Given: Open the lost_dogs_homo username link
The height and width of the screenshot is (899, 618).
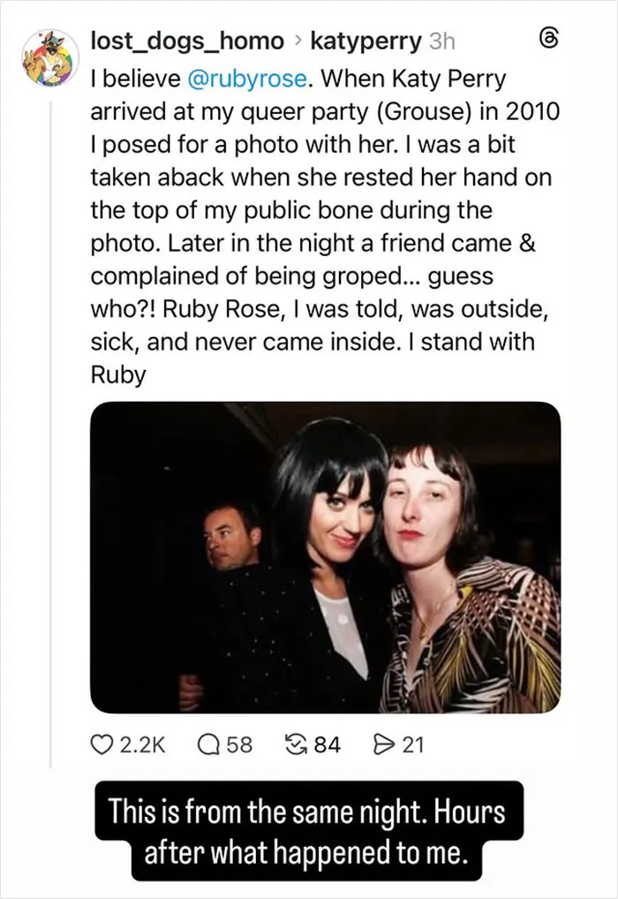Looking at the screenshot, I should pos(187,41).
